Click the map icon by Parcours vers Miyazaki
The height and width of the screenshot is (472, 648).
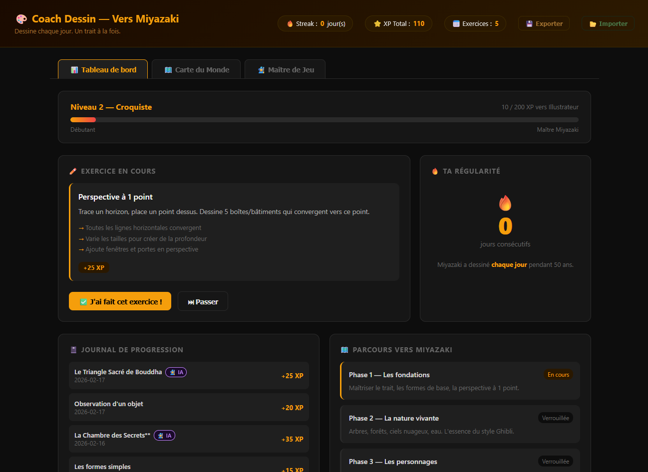(x=344, y=350)
